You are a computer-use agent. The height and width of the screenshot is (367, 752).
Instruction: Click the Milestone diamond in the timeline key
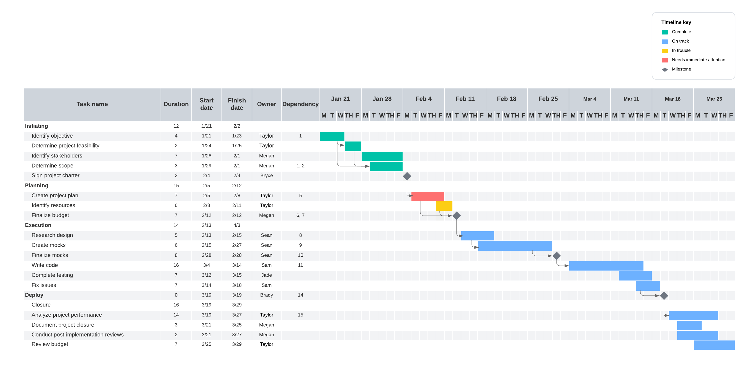(665, 69)
